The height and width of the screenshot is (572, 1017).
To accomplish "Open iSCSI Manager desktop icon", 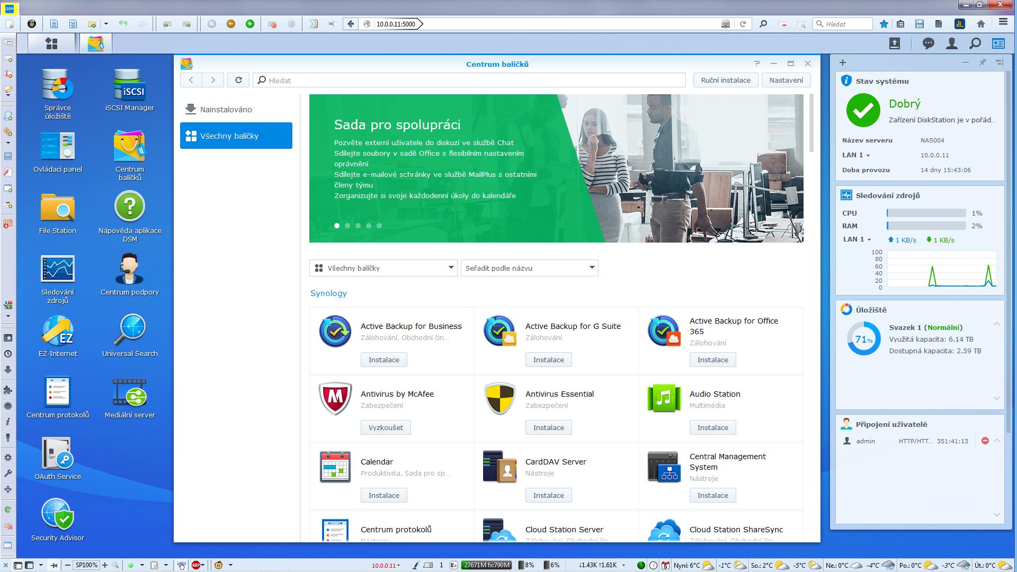I will coord(130,85).
